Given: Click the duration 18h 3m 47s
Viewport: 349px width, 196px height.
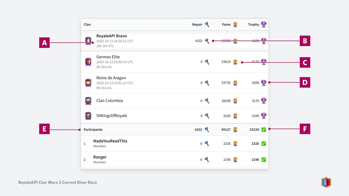Looking at the screenshot, I should 105,46.
